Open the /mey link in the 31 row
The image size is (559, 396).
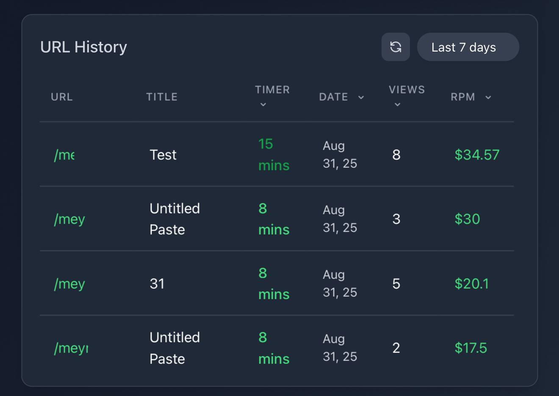pos(69,284)
